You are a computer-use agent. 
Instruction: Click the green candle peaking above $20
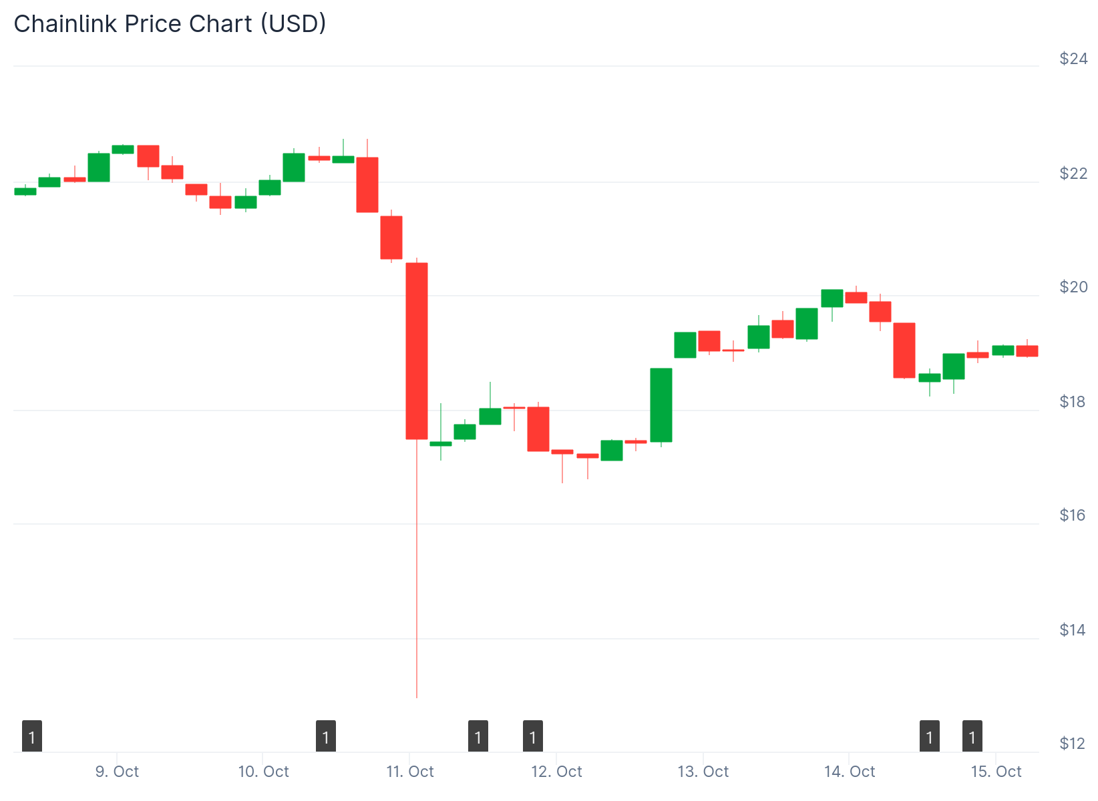(x=832, y=298)
